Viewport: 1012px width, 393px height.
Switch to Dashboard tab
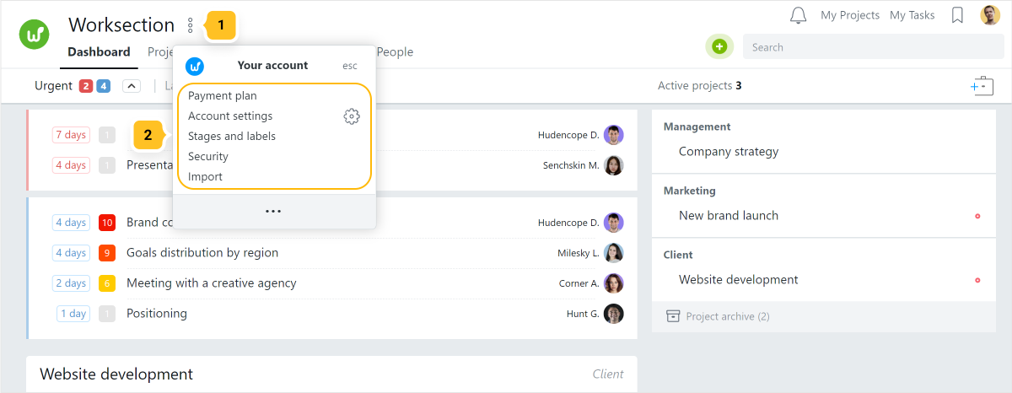(99, 52)
